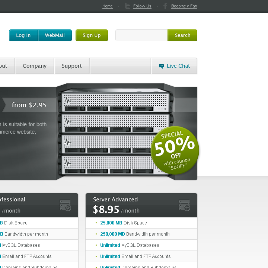Click the server rack banner image

pos(115,132)
